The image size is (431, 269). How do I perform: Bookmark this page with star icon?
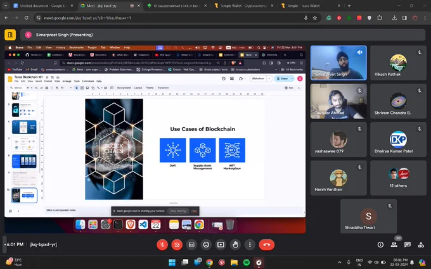tap(315, 18)
